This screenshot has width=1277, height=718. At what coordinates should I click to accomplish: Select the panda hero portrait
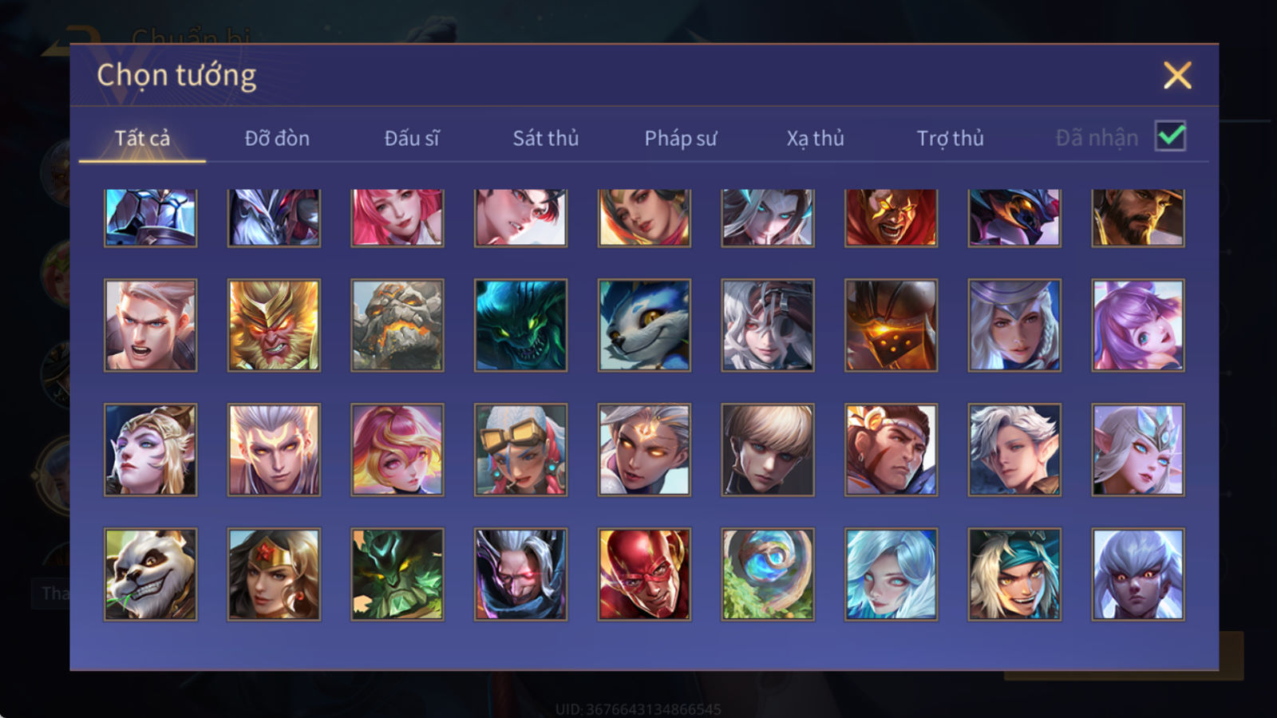click(x=150, y=574)
